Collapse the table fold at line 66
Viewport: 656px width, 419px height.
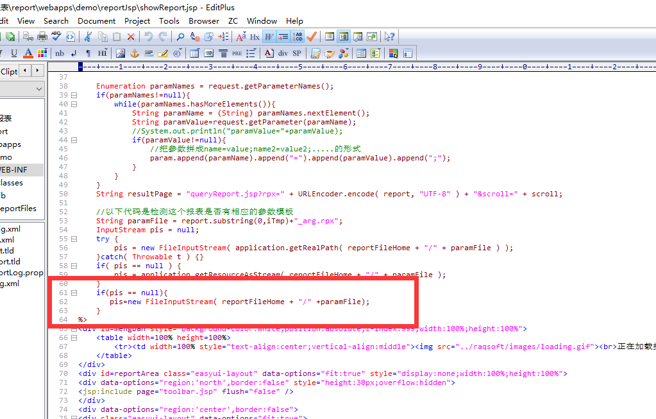coord(74,338)
